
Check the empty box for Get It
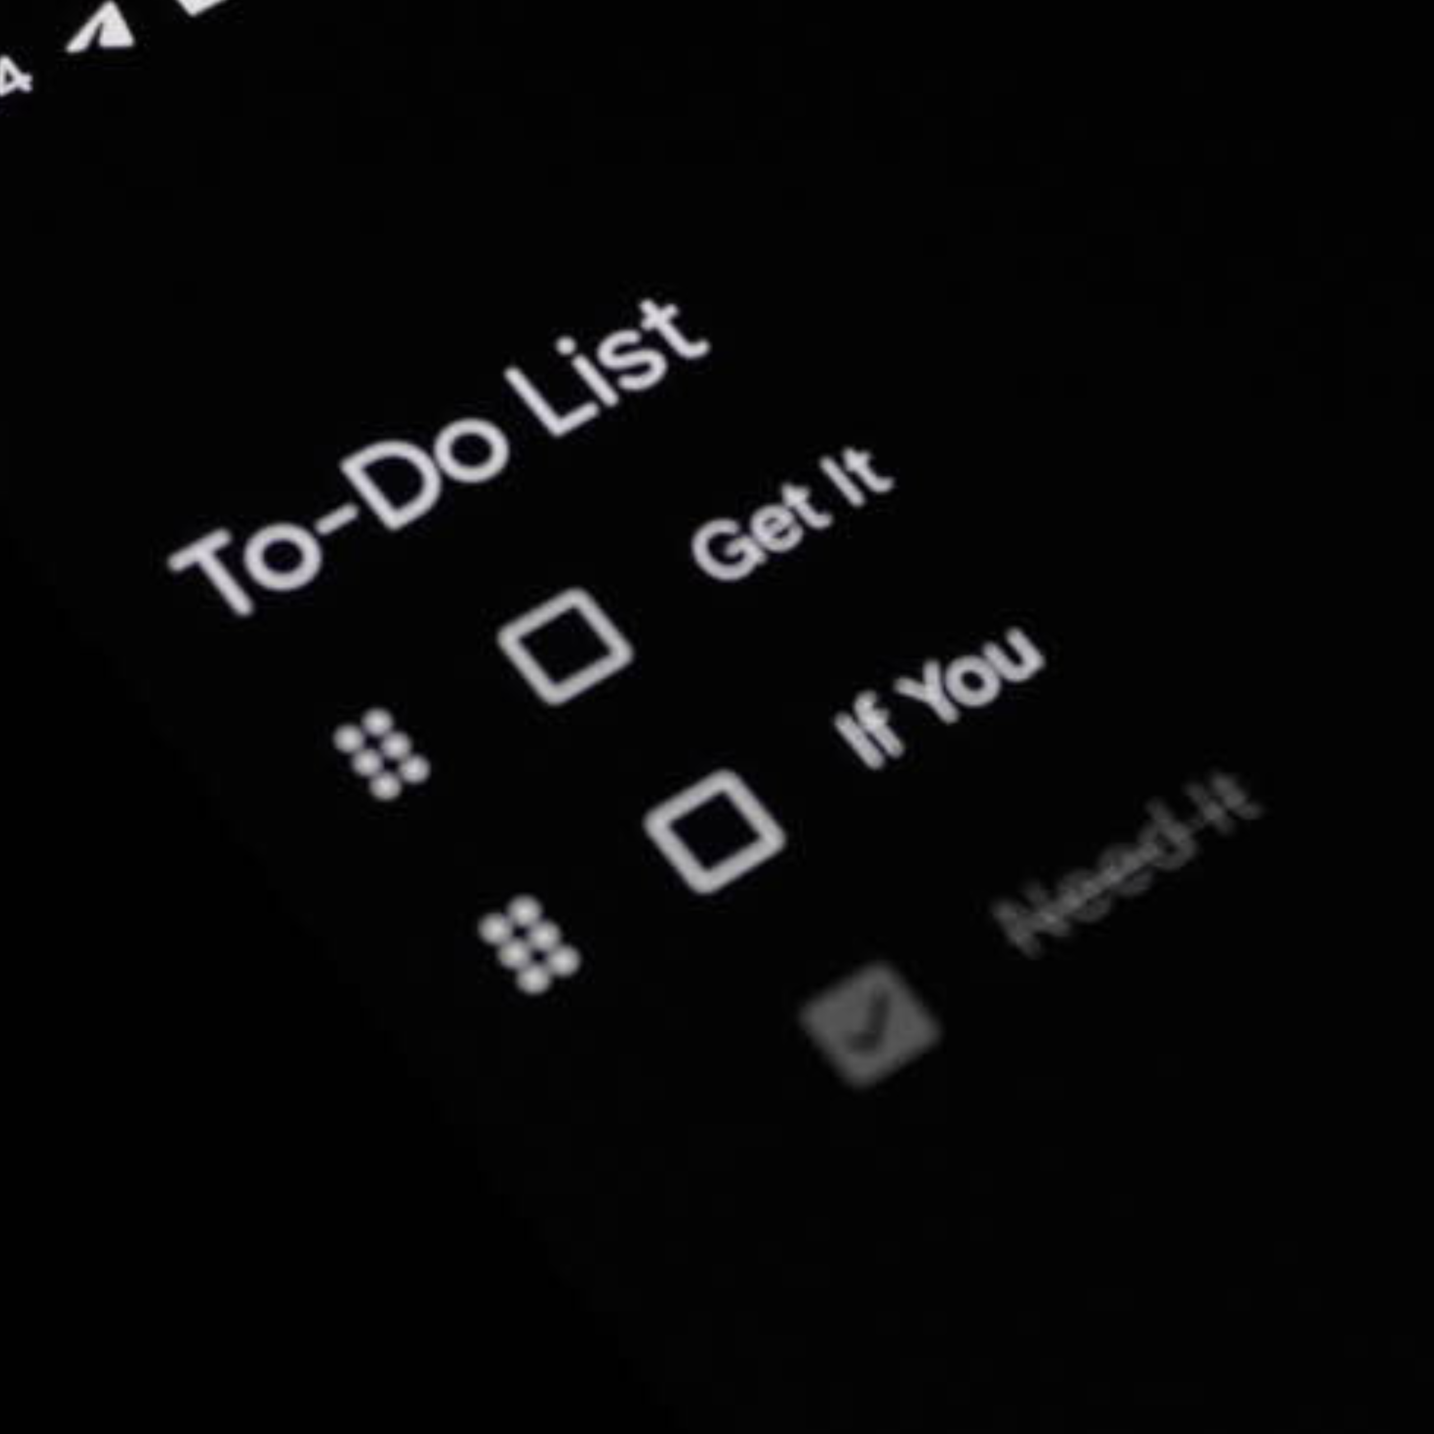566,646
